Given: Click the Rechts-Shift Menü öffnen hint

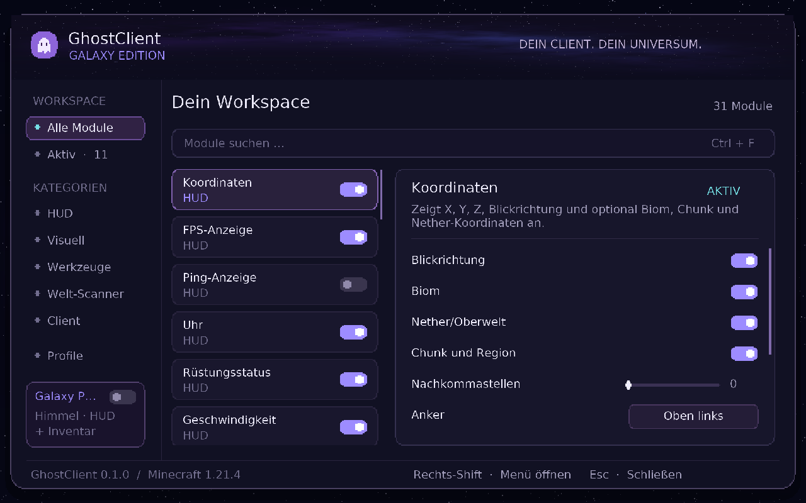Looking at the screenshot, I should pyautogui.click(x=492, y=475).
